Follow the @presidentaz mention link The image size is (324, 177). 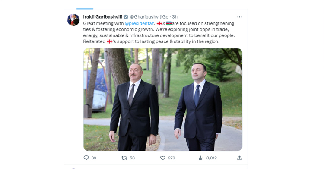coord(139,23)
